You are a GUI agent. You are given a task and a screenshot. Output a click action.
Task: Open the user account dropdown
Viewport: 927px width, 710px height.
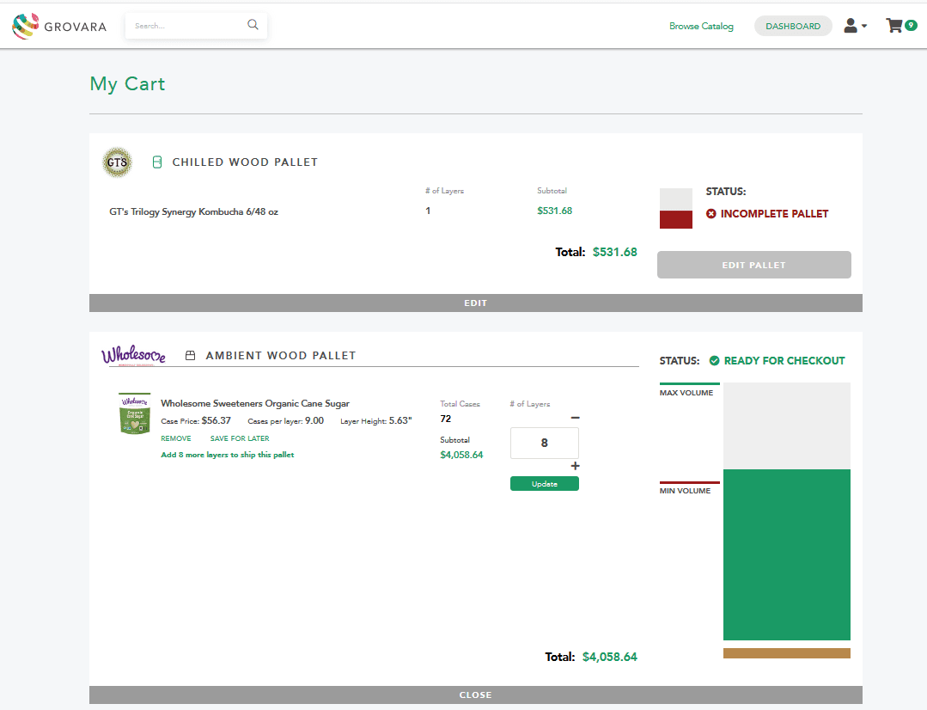click(855, 26)
